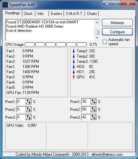This screenshot has height=159, width=138.
Task: Click the left Pwm2 spinner showing 0
Action: coord(29,109)
